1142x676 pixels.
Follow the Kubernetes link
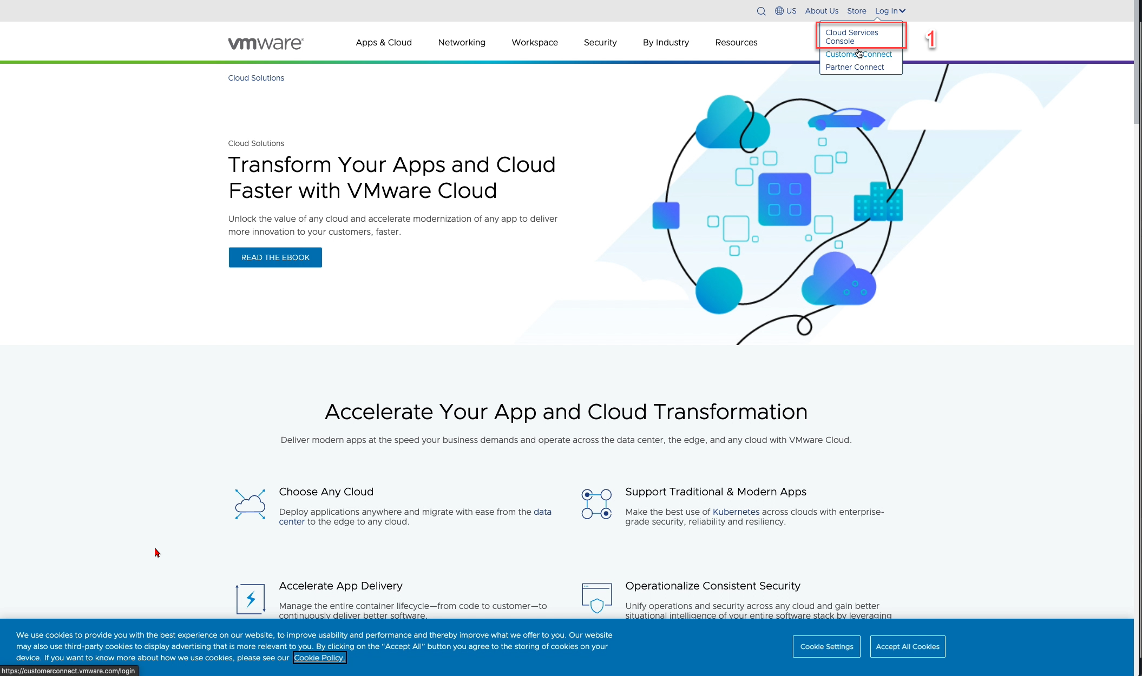[x=736, y=512]
